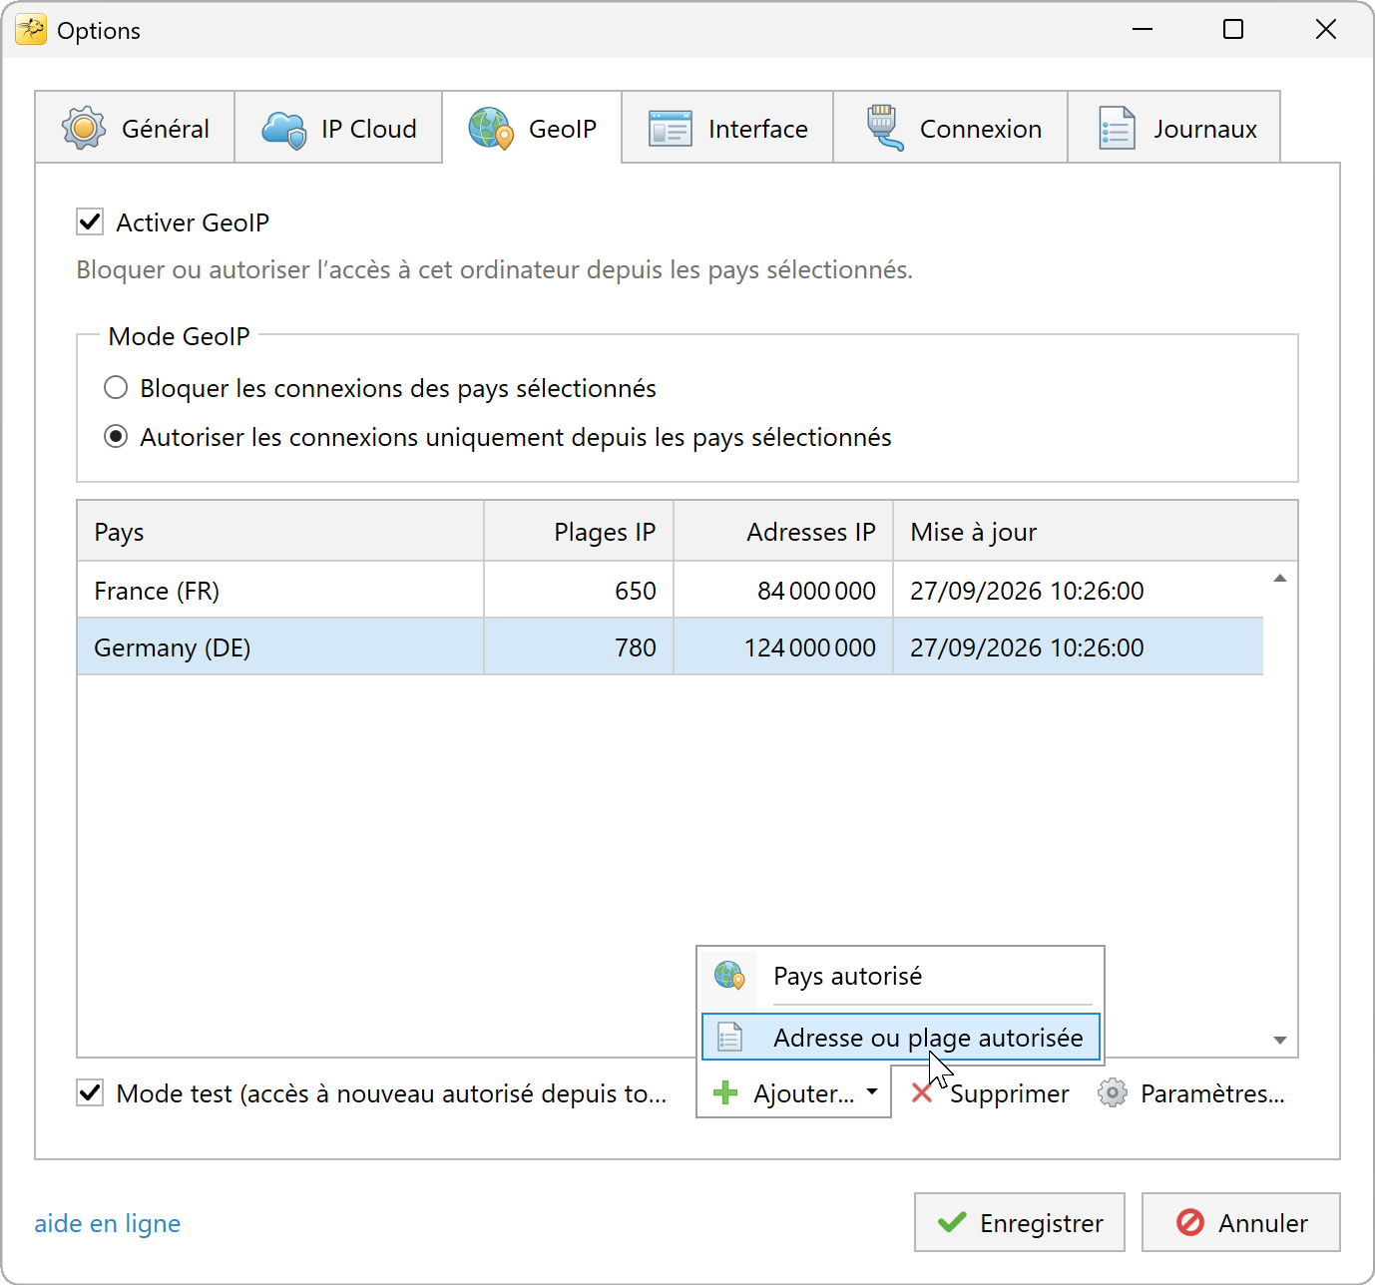
Task: Click the network cable icon on Connexion tab
Action: pyautogui.click(x=884, y=128)
